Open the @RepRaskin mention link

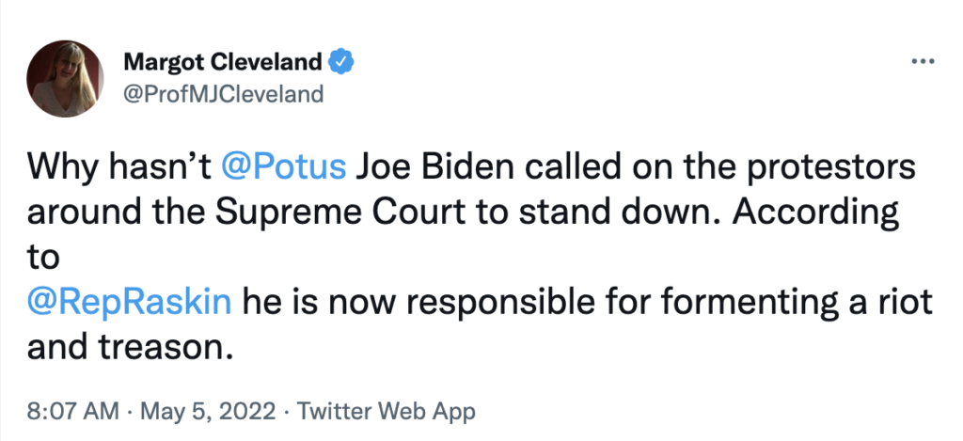tap(130, 303)
